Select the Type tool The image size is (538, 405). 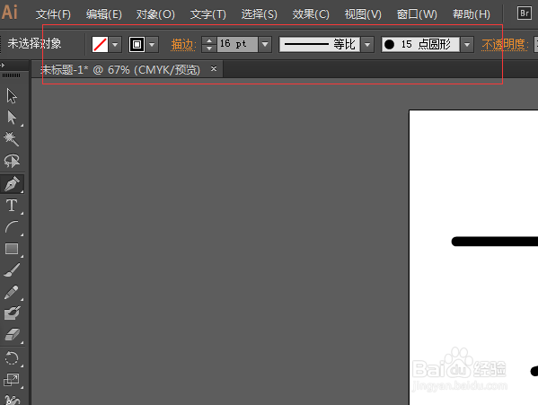point(12,206)
